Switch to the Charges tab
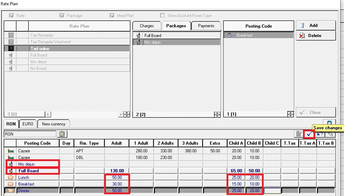The width and height of the screenshot is (344, 196). (x=147, y=26)
